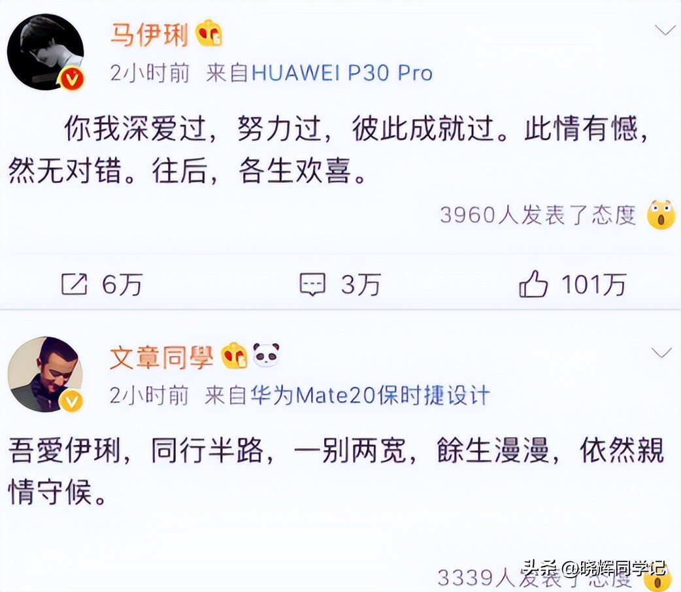
Task: Open 马伊琍's profile avatar
Action: pyautogui.click(x=45, y=52)
